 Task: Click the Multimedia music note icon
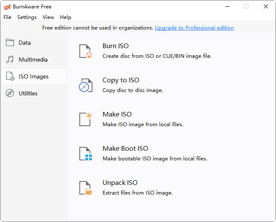(x=10, y=60)
